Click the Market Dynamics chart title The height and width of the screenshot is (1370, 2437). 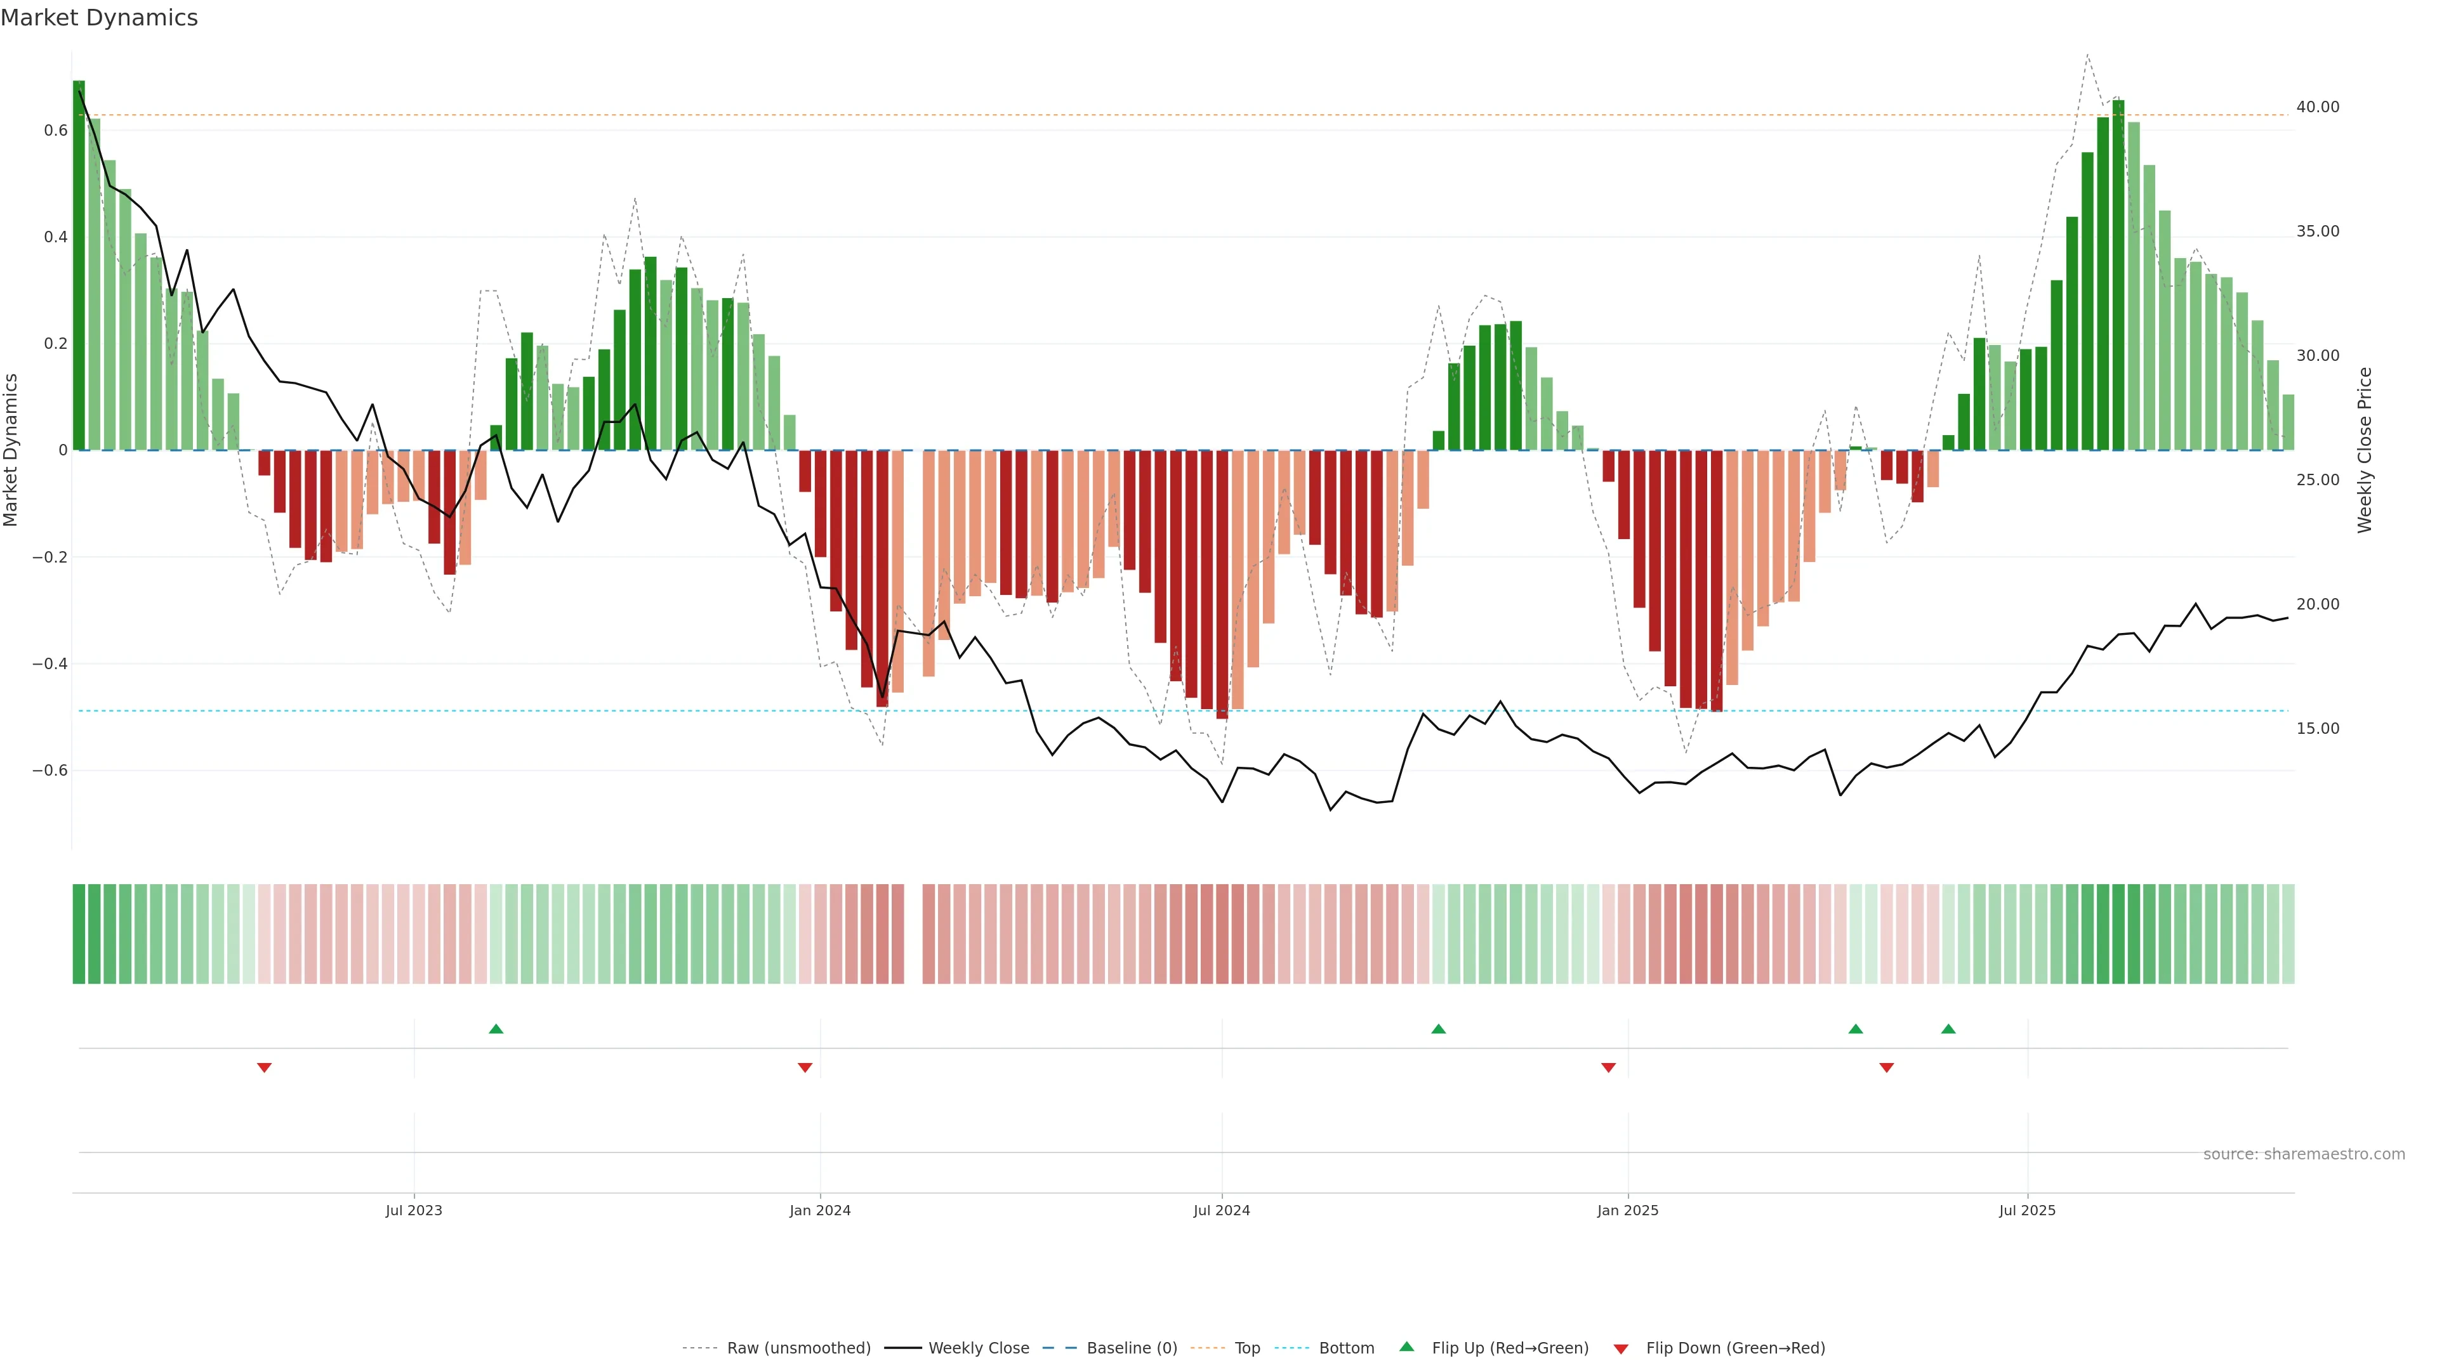coord(100,18)
